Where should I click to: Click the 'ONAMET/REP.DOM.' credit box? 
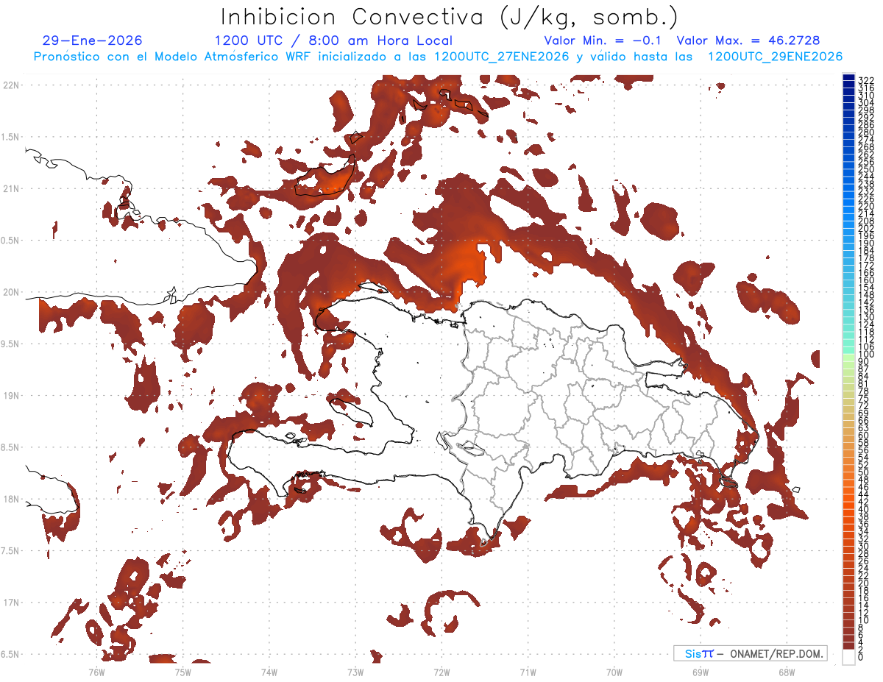(750, 653)
